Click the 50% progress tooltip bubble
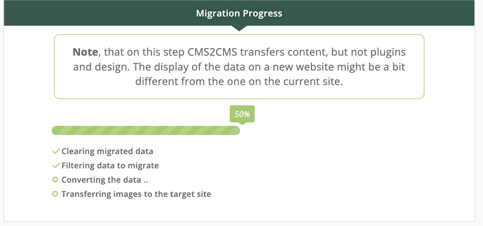 click(x=242, y=114)
